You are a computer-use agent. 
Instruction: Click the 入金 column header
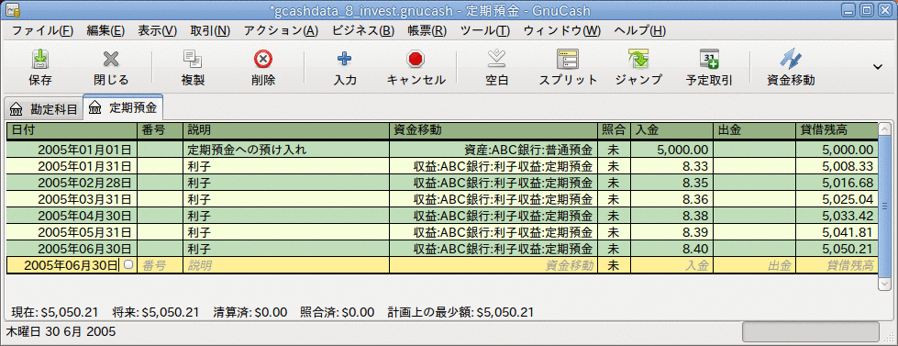click(671, 130)
